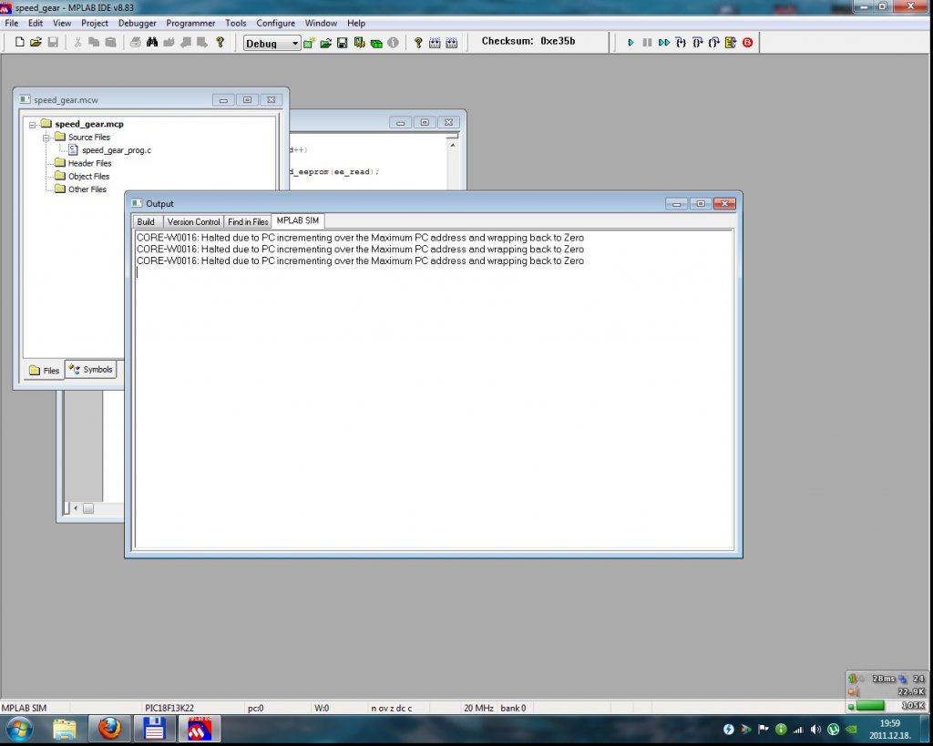Open the Window menu
Screen dimensions: 933x746
click(322, 23)
